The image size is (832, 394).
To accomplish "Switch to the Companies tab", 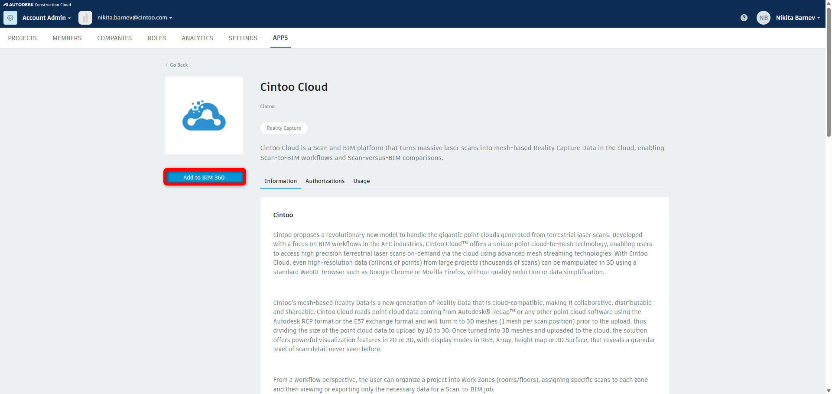I will [x=114, y=38].
